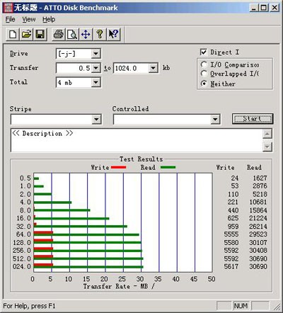
Task: Open the File menu
Action: [x=10, y=19]
